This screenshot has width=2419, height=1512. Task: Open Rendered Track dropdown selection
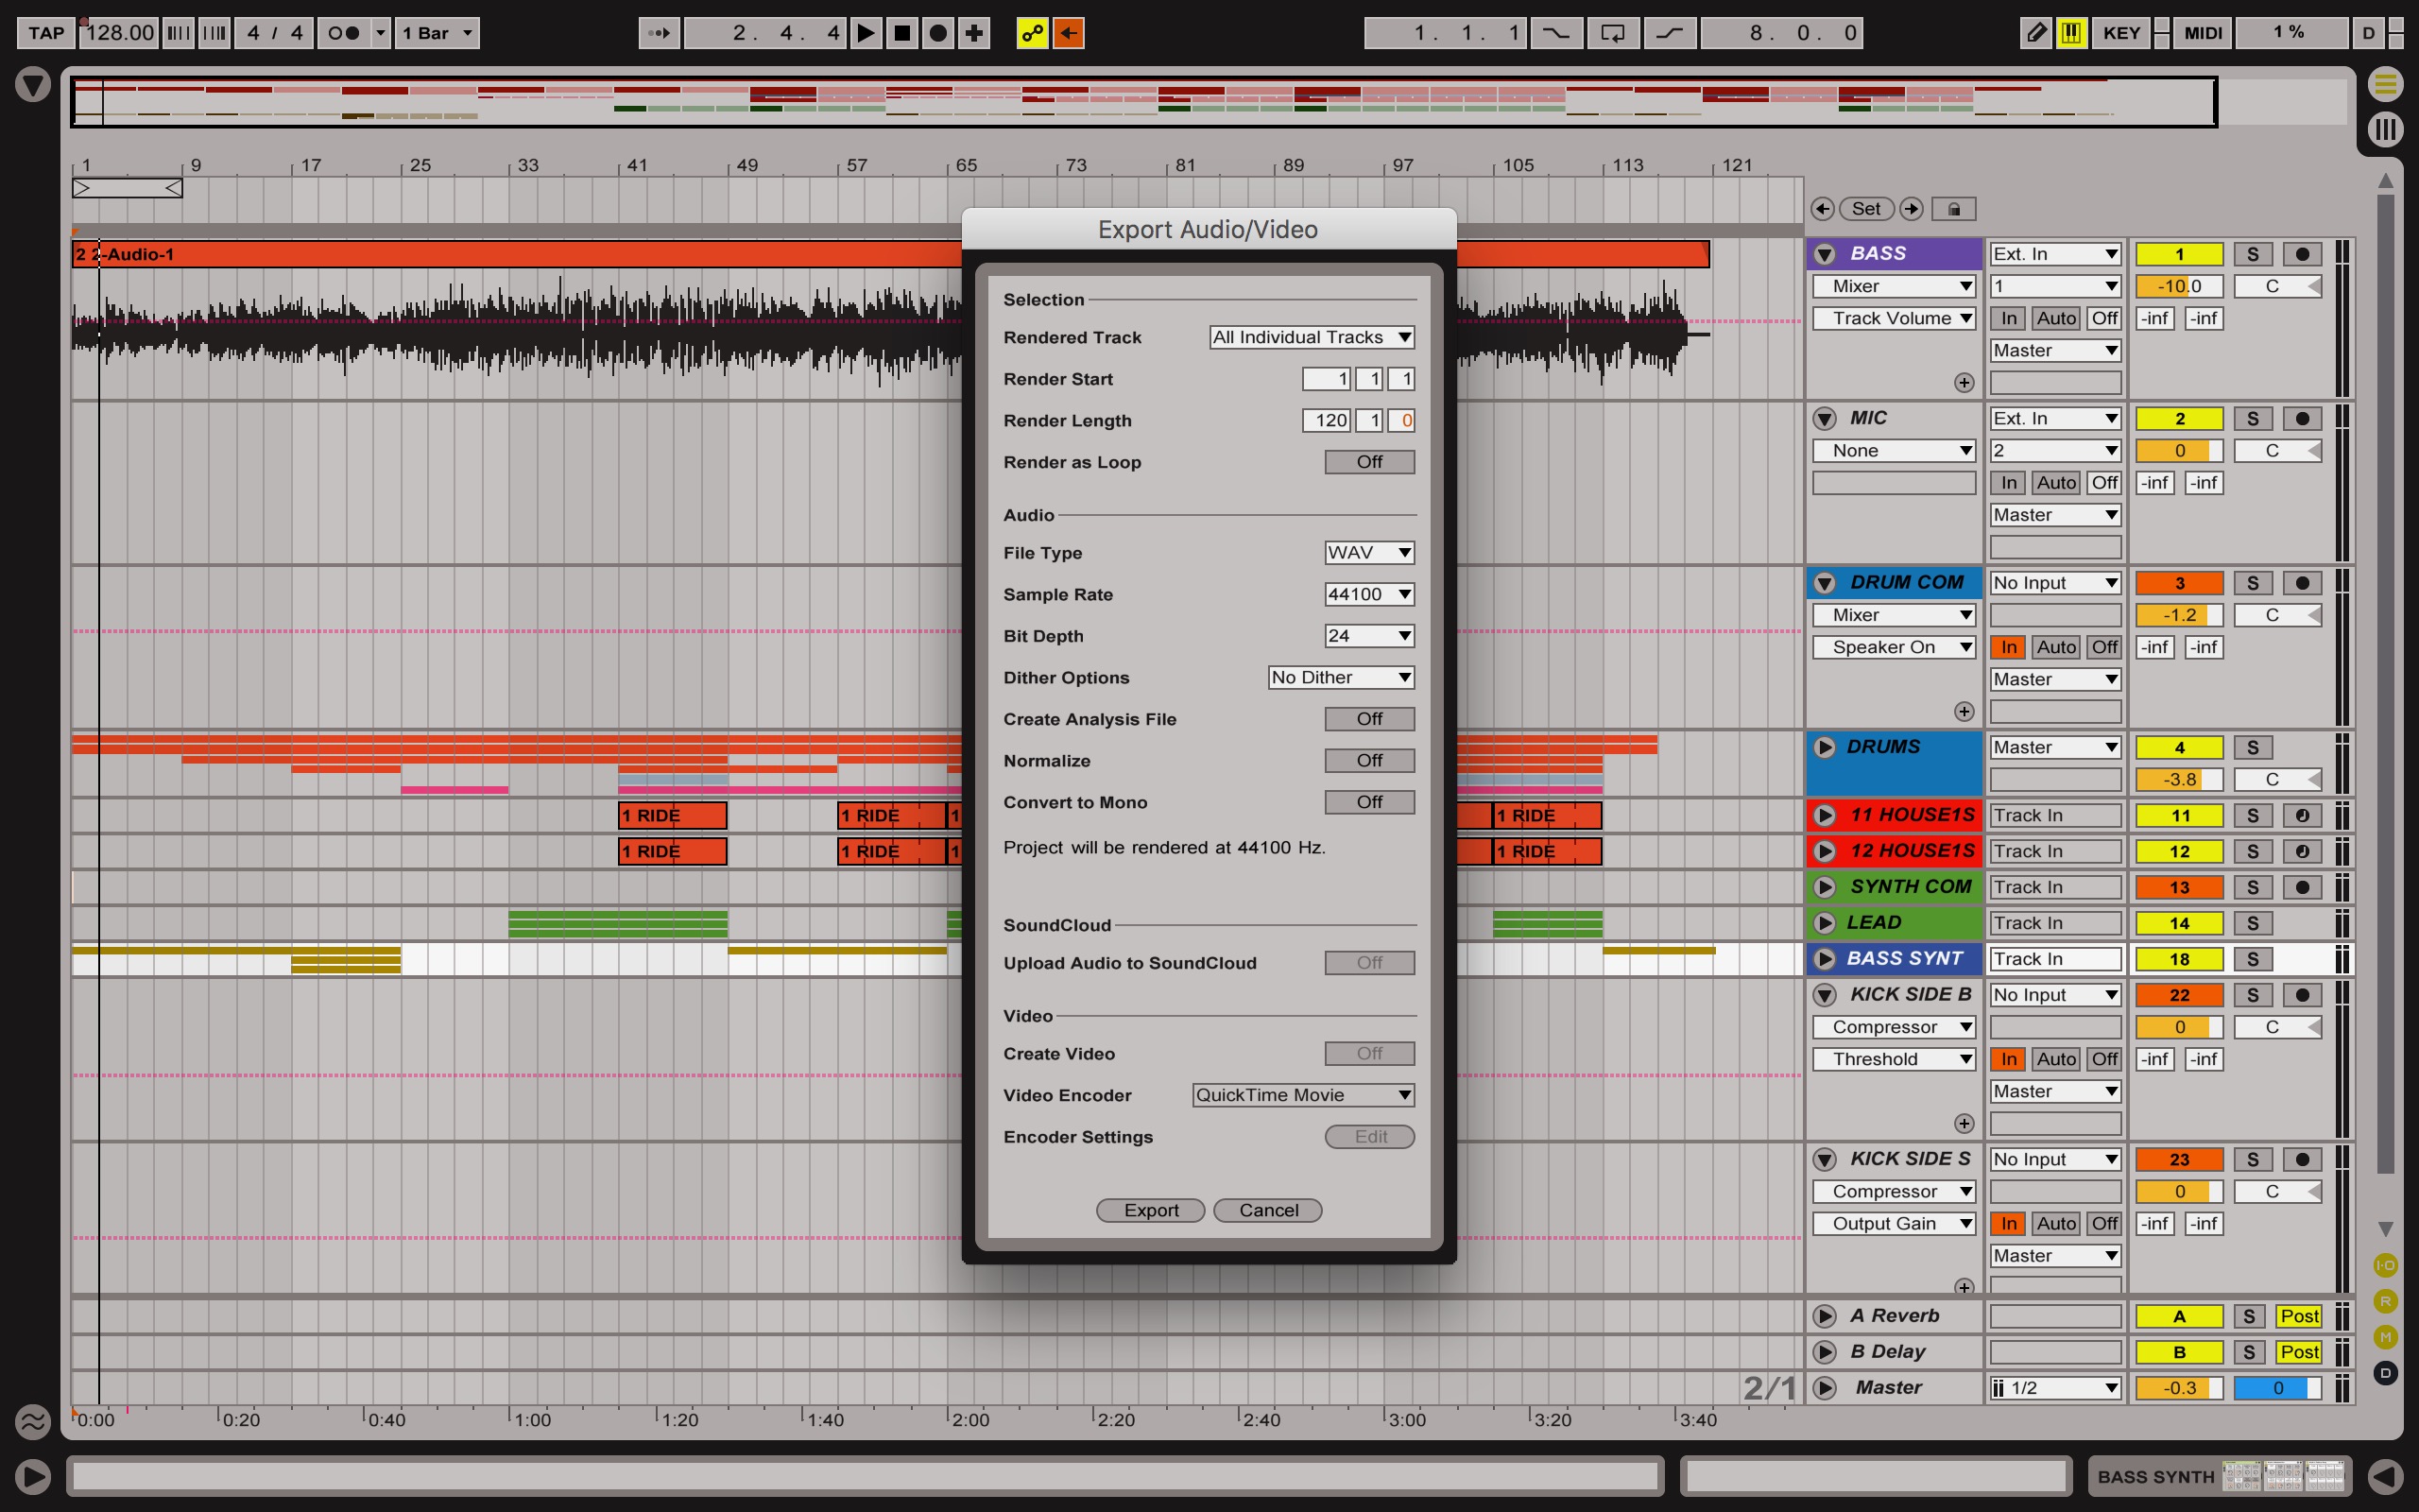[x=1308, y=336]
